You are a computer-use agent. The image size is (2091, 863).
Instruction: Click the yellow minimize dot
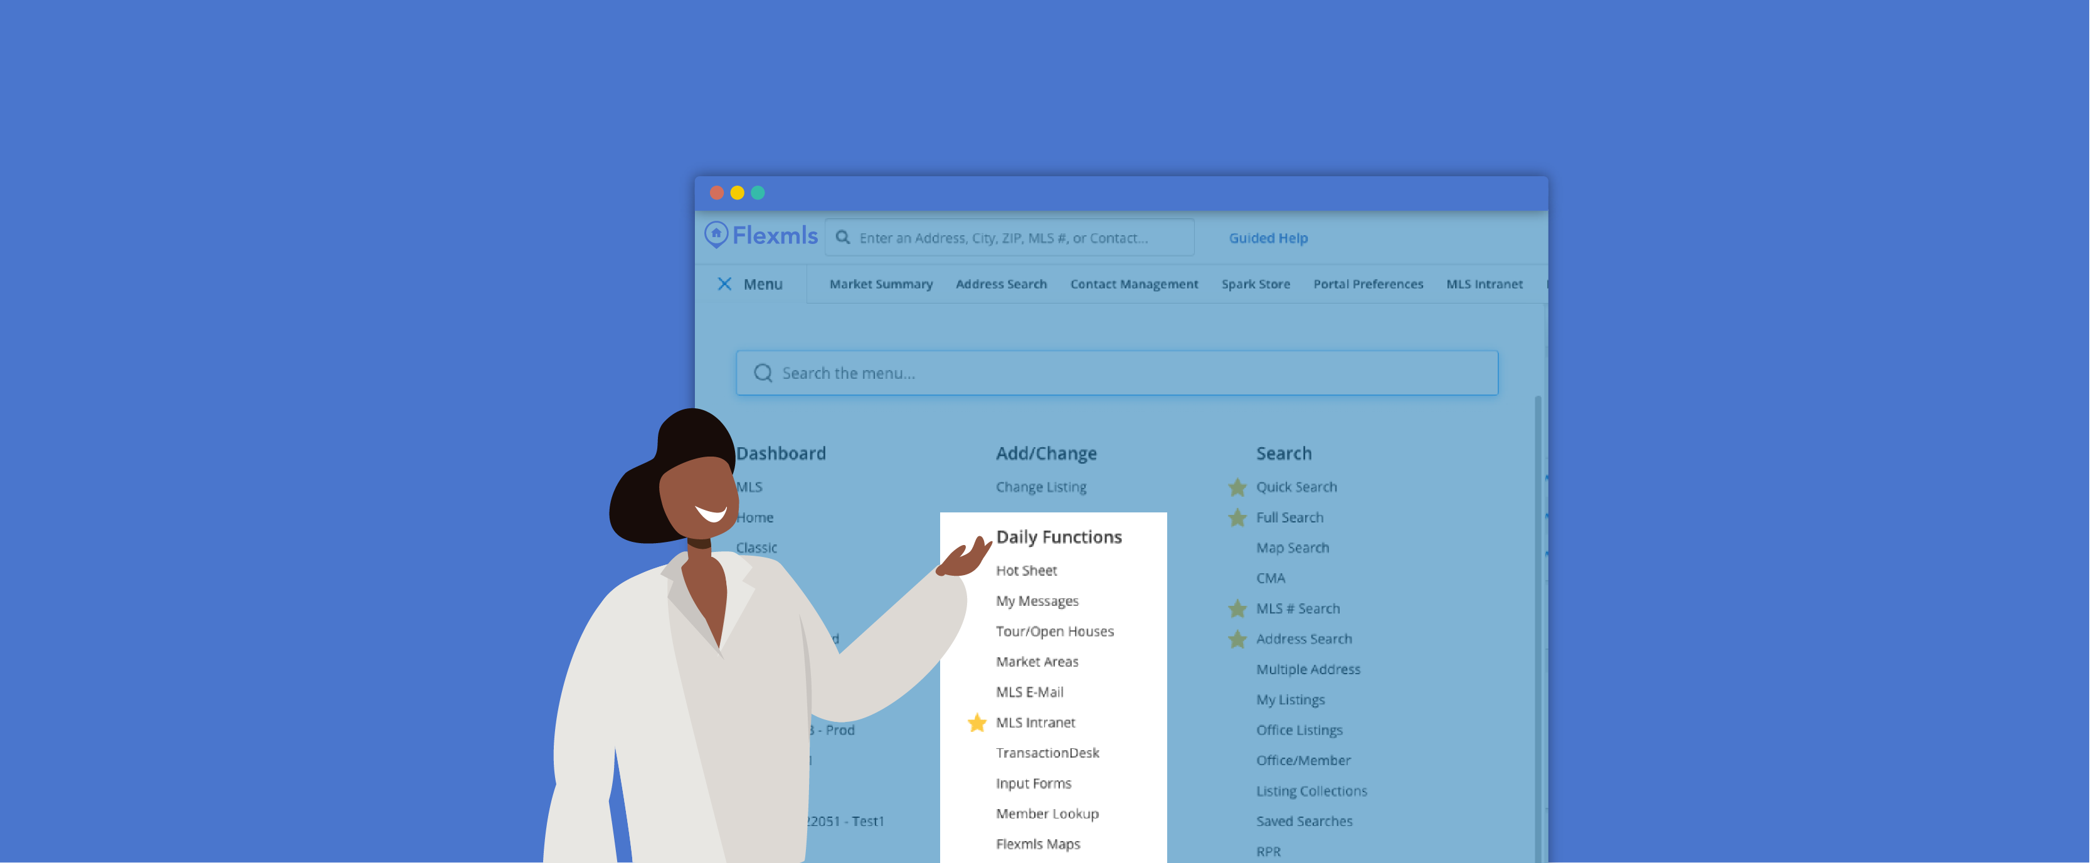point(737,193)
